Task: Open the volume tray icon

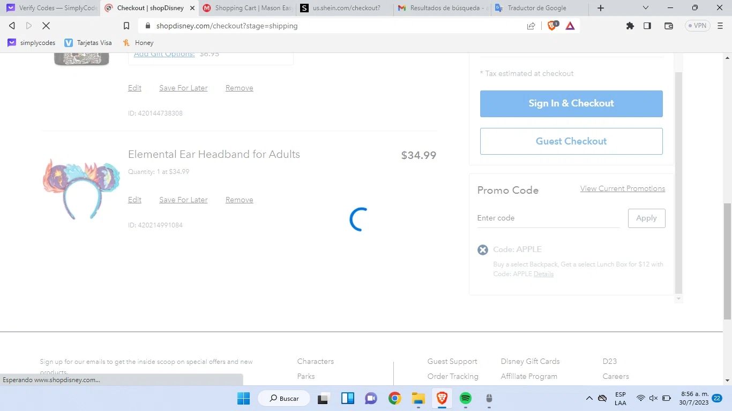Action: pos(653,398)
